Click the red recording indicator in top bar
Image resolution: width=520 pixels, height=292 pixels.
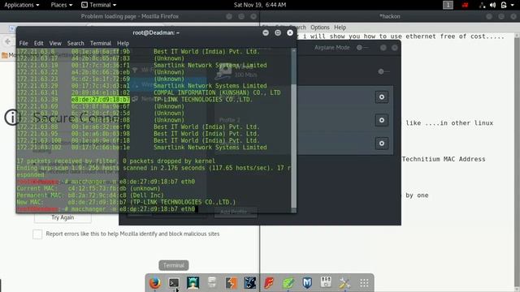[466, 5]
